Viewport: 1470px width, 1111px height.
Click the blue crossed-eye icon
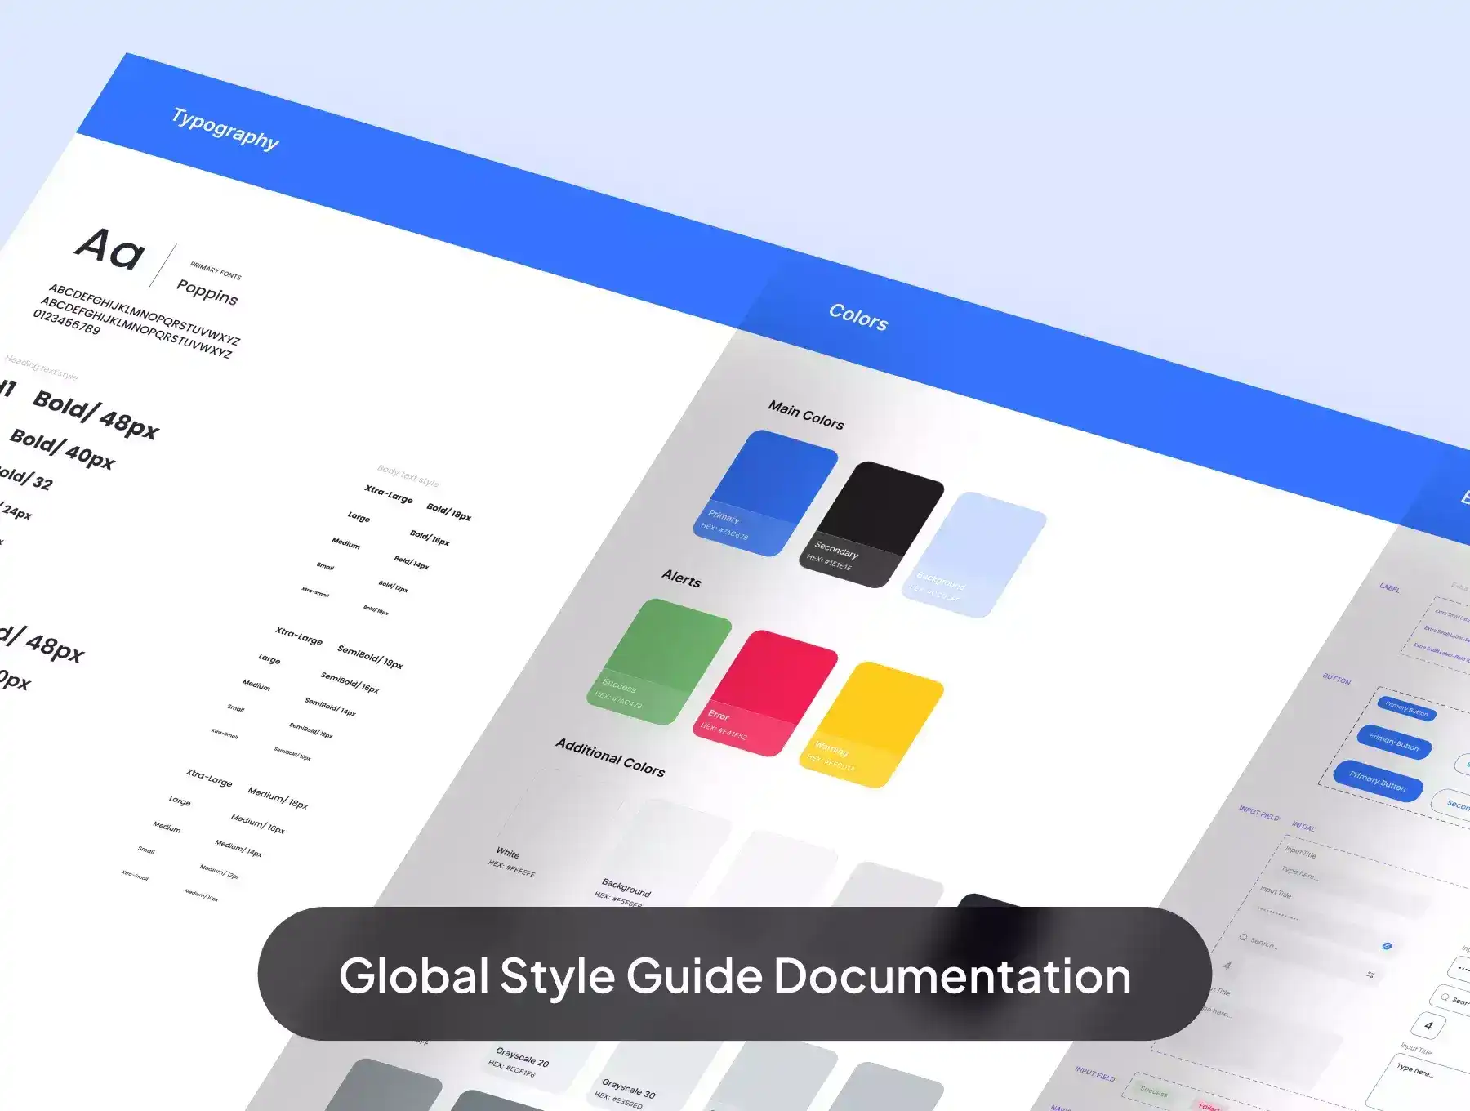[1386, 946]
